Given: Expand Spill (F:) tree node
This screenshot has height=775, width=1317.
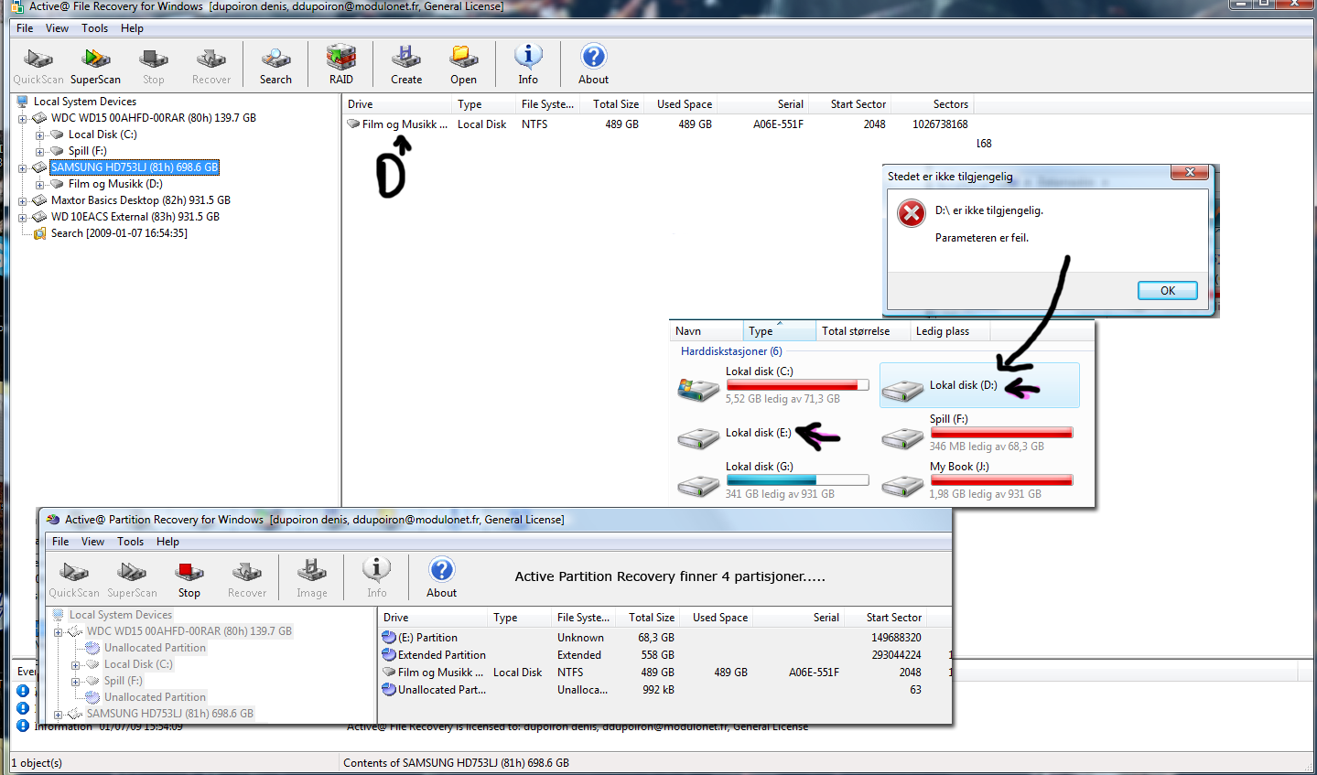Looking at the screenshot, I should 39,151.
